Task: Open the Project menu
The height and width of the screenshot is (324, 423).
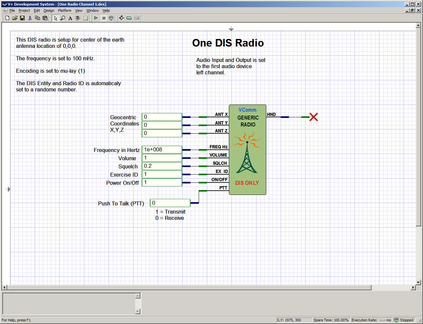Action: tap(24, 10)
